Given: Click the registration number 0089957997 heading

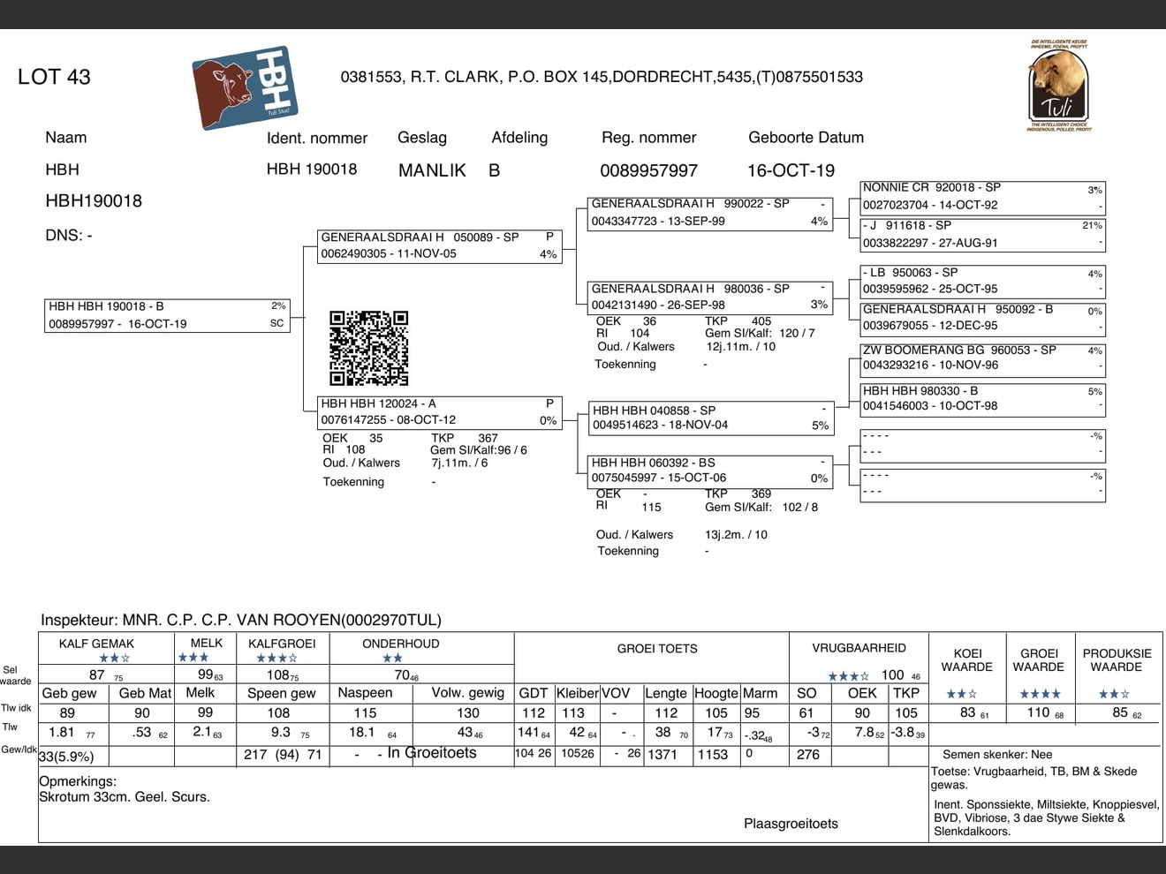Looking at the screenshot, I should click(x=648, y=170).
